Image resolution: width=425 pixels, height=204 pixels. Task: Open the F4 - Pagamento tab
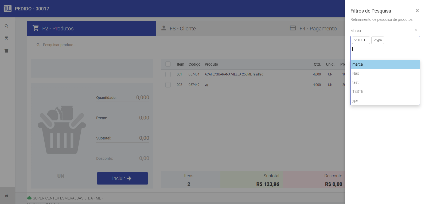click(318, 29)
